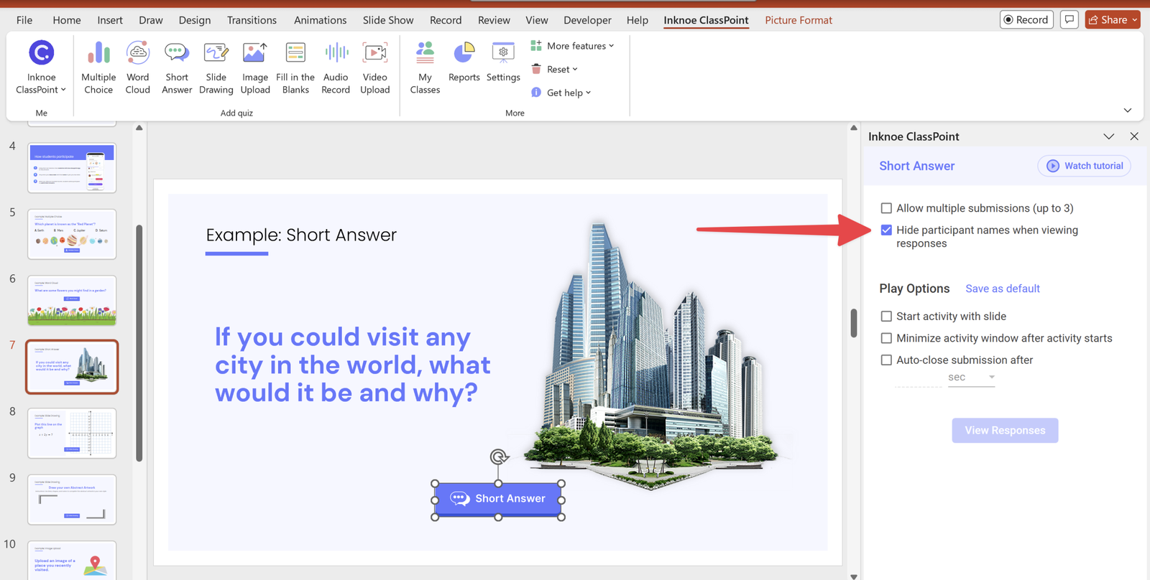Select slide 5 thumbnail
The width and height of the screenshot is (1150, 580).
tap(72, 234)
